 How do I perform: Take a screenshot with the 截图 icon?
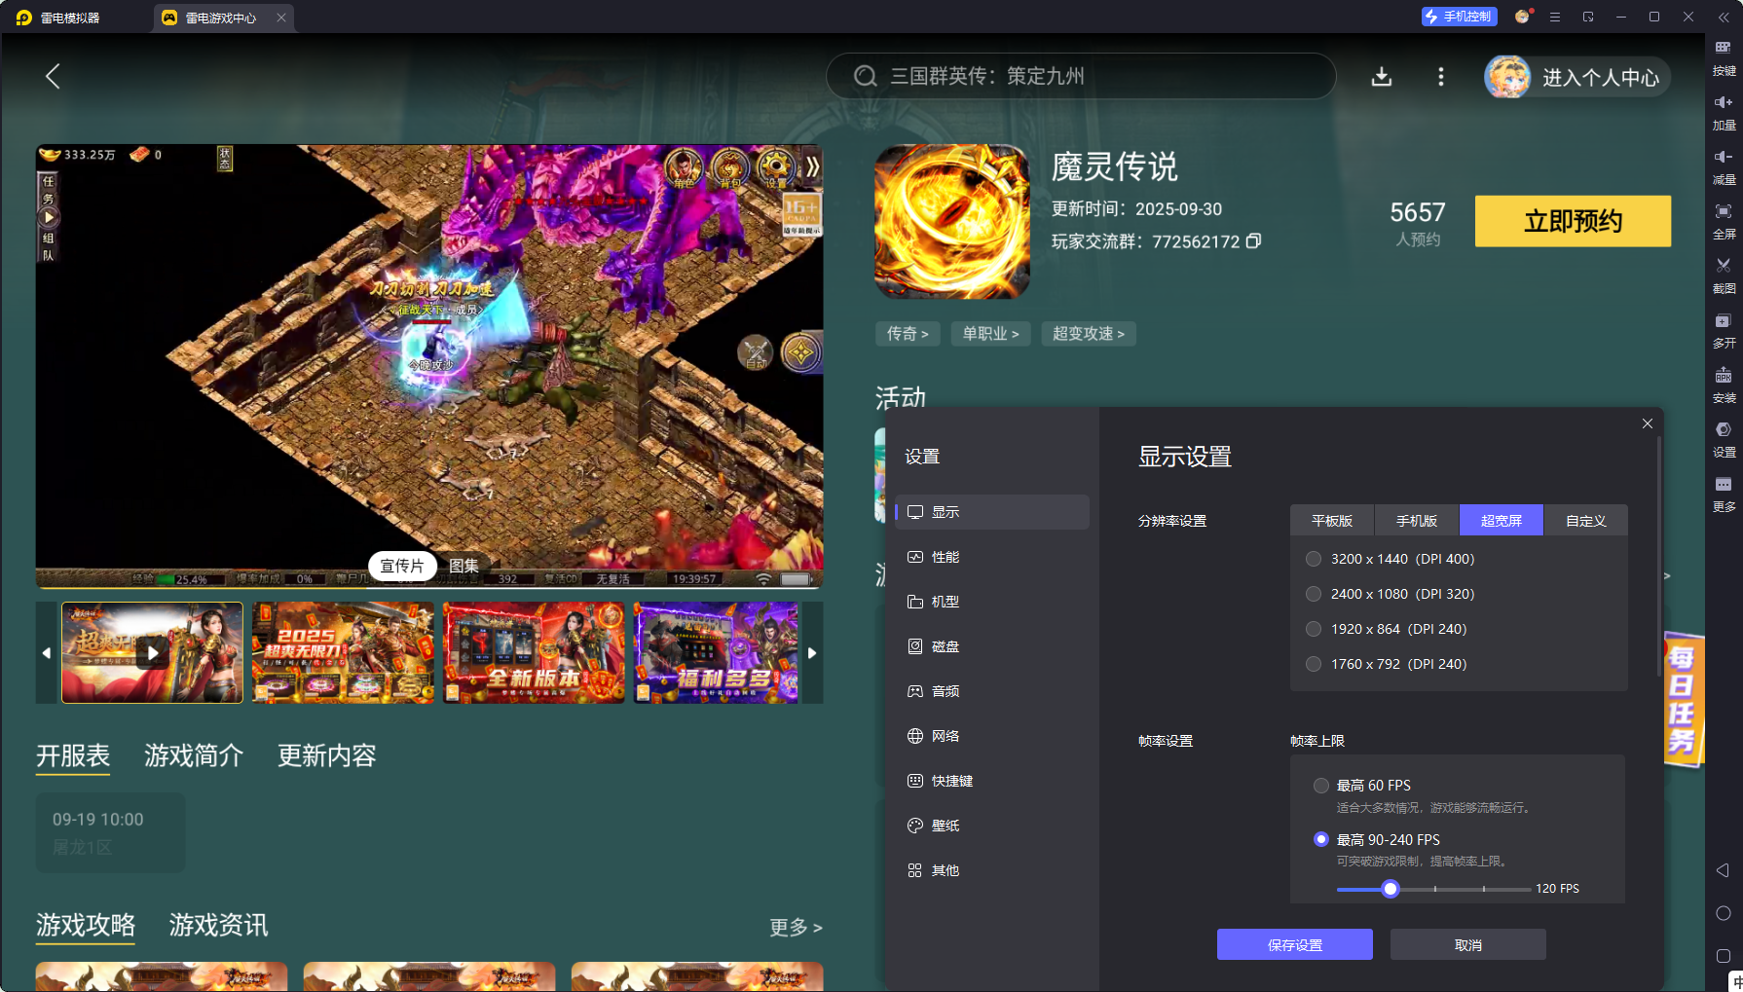(x=1723, y=273)
